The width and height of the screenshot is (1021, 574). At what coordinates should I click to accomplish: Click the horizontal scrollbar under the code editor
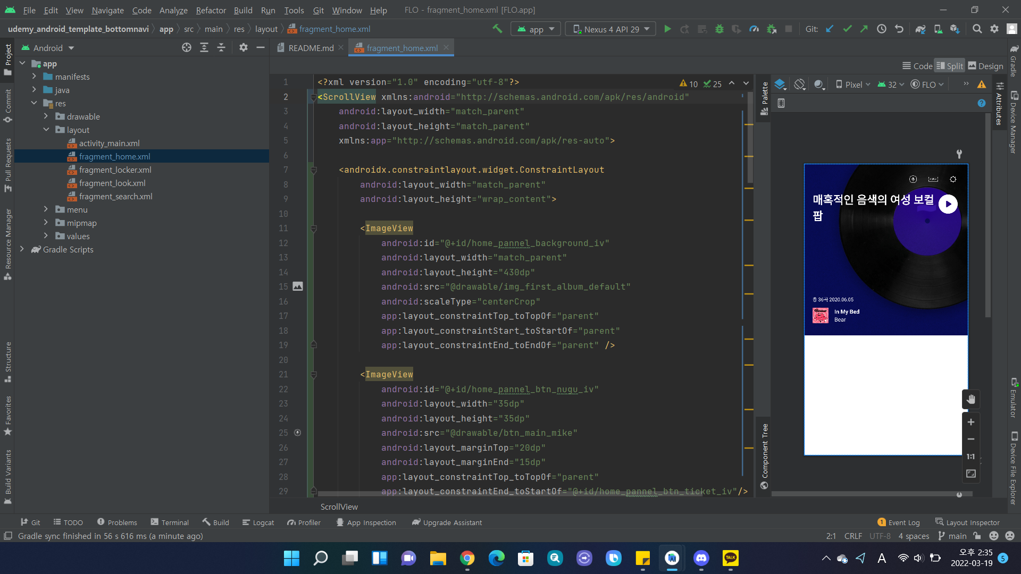(479, 494)
